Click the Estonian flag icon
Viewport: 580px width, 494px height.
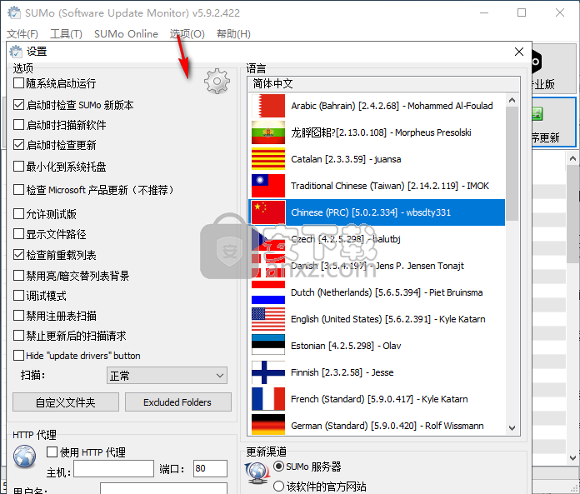268,346
